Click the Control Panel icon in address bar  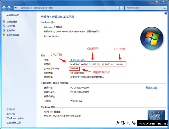(16, 8)
